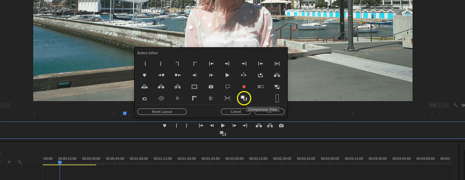Click the blue playhead on the monitor time ruler
465x180 pixels.
coord(125,113)
